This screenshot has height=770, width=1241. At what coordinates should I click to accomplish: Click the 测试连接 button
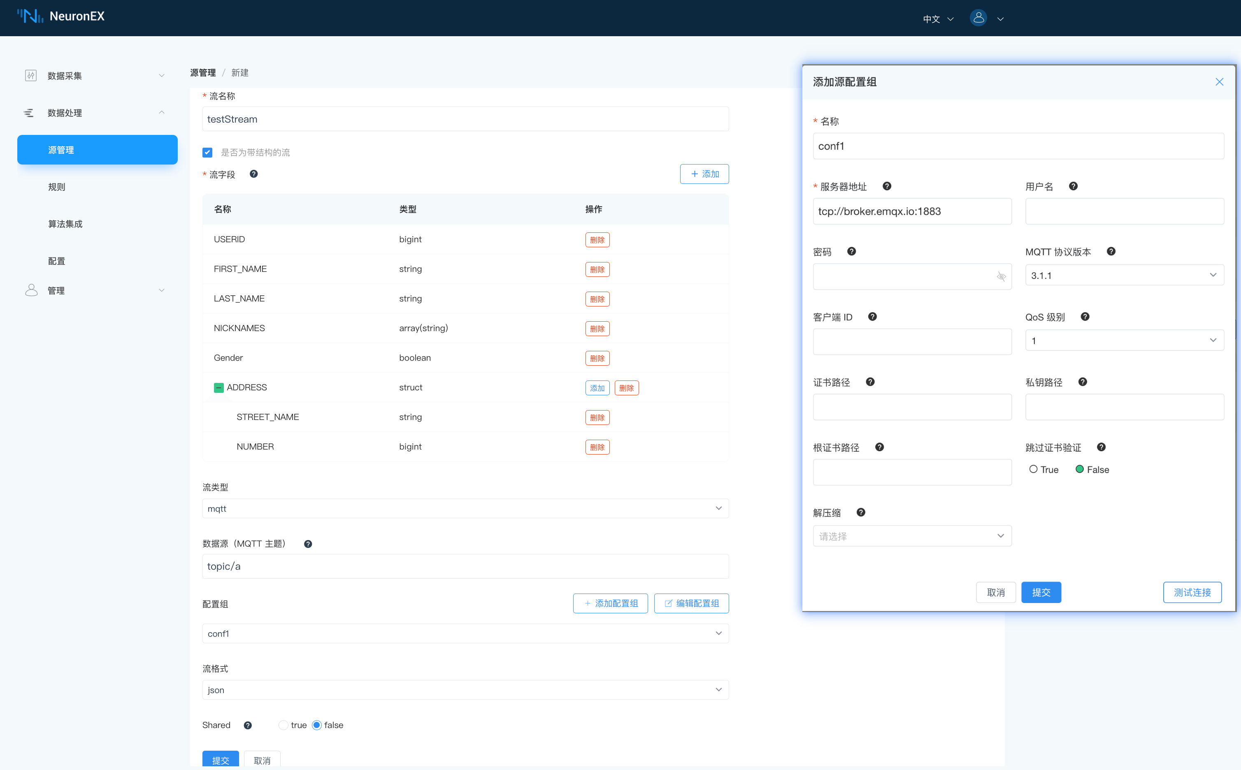(1192, 592)
